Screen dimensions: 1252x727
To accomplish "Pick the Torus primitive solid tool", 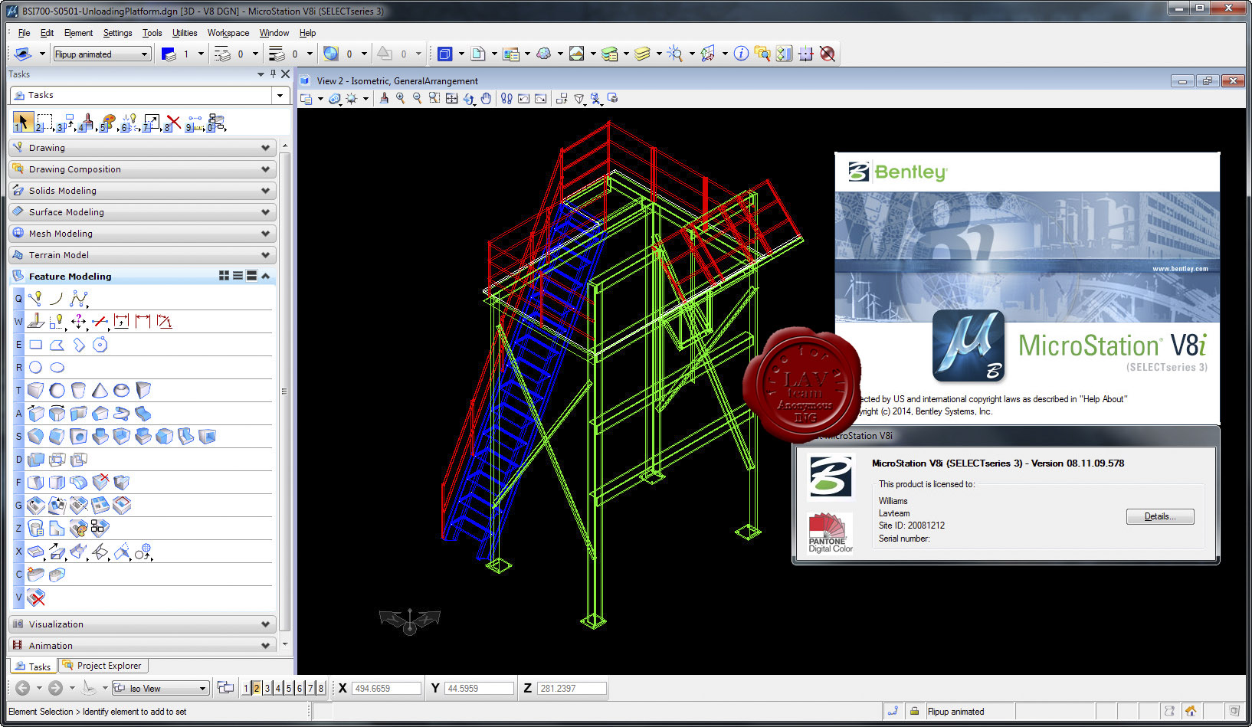I will click(121, 390).
